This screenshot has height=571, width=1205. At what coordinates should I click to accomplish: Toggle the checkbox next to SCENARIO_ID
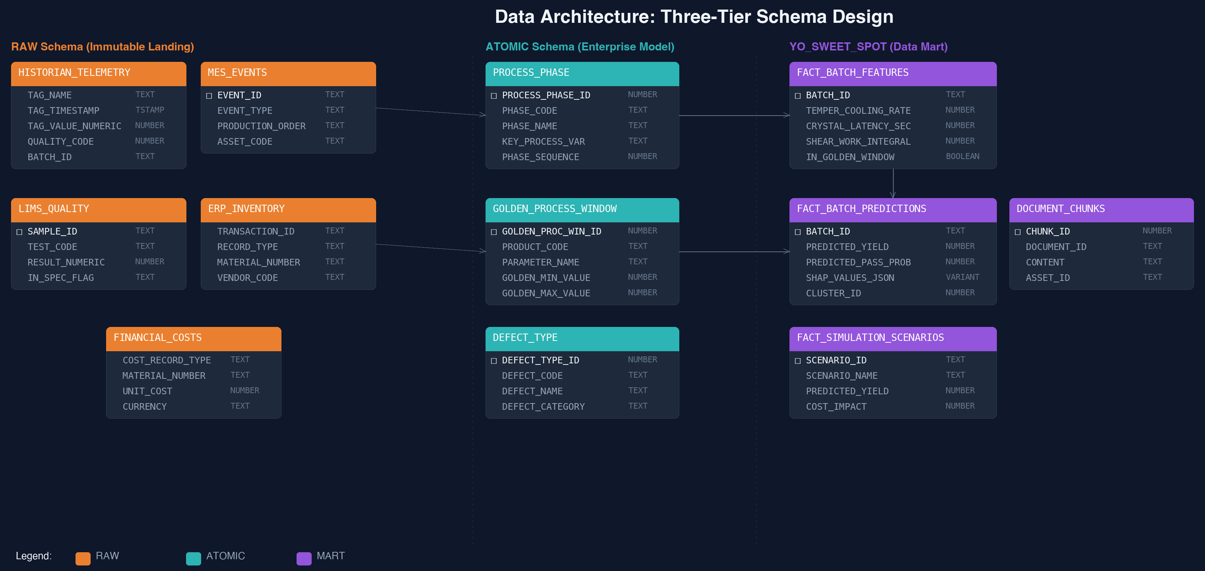[797, 360]
